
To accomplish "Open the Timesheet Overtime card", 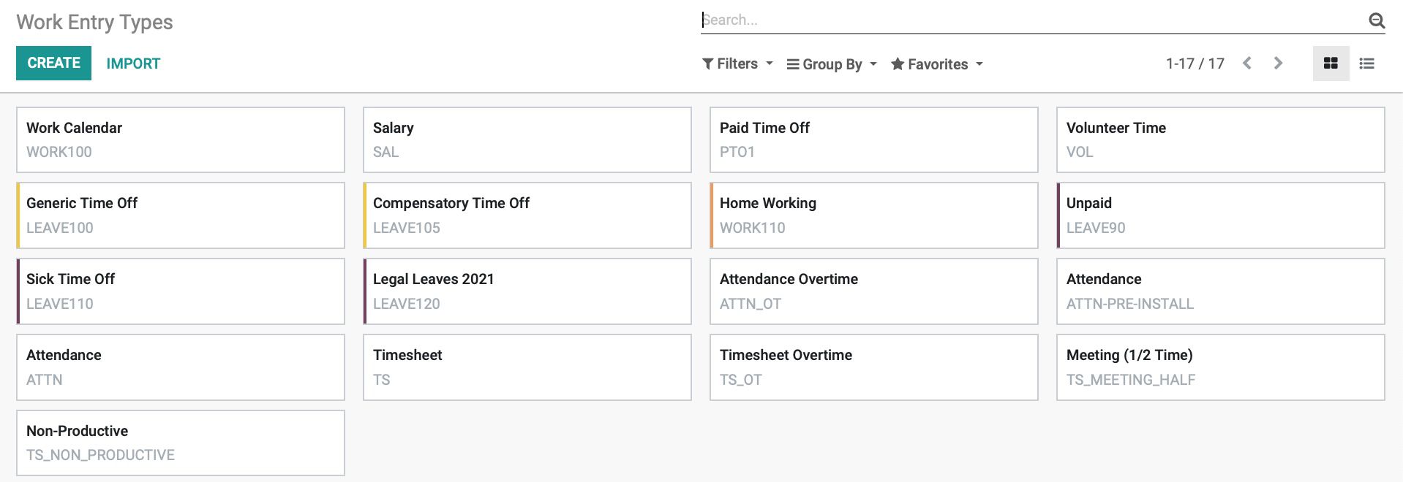I will (x=874, y=367).
